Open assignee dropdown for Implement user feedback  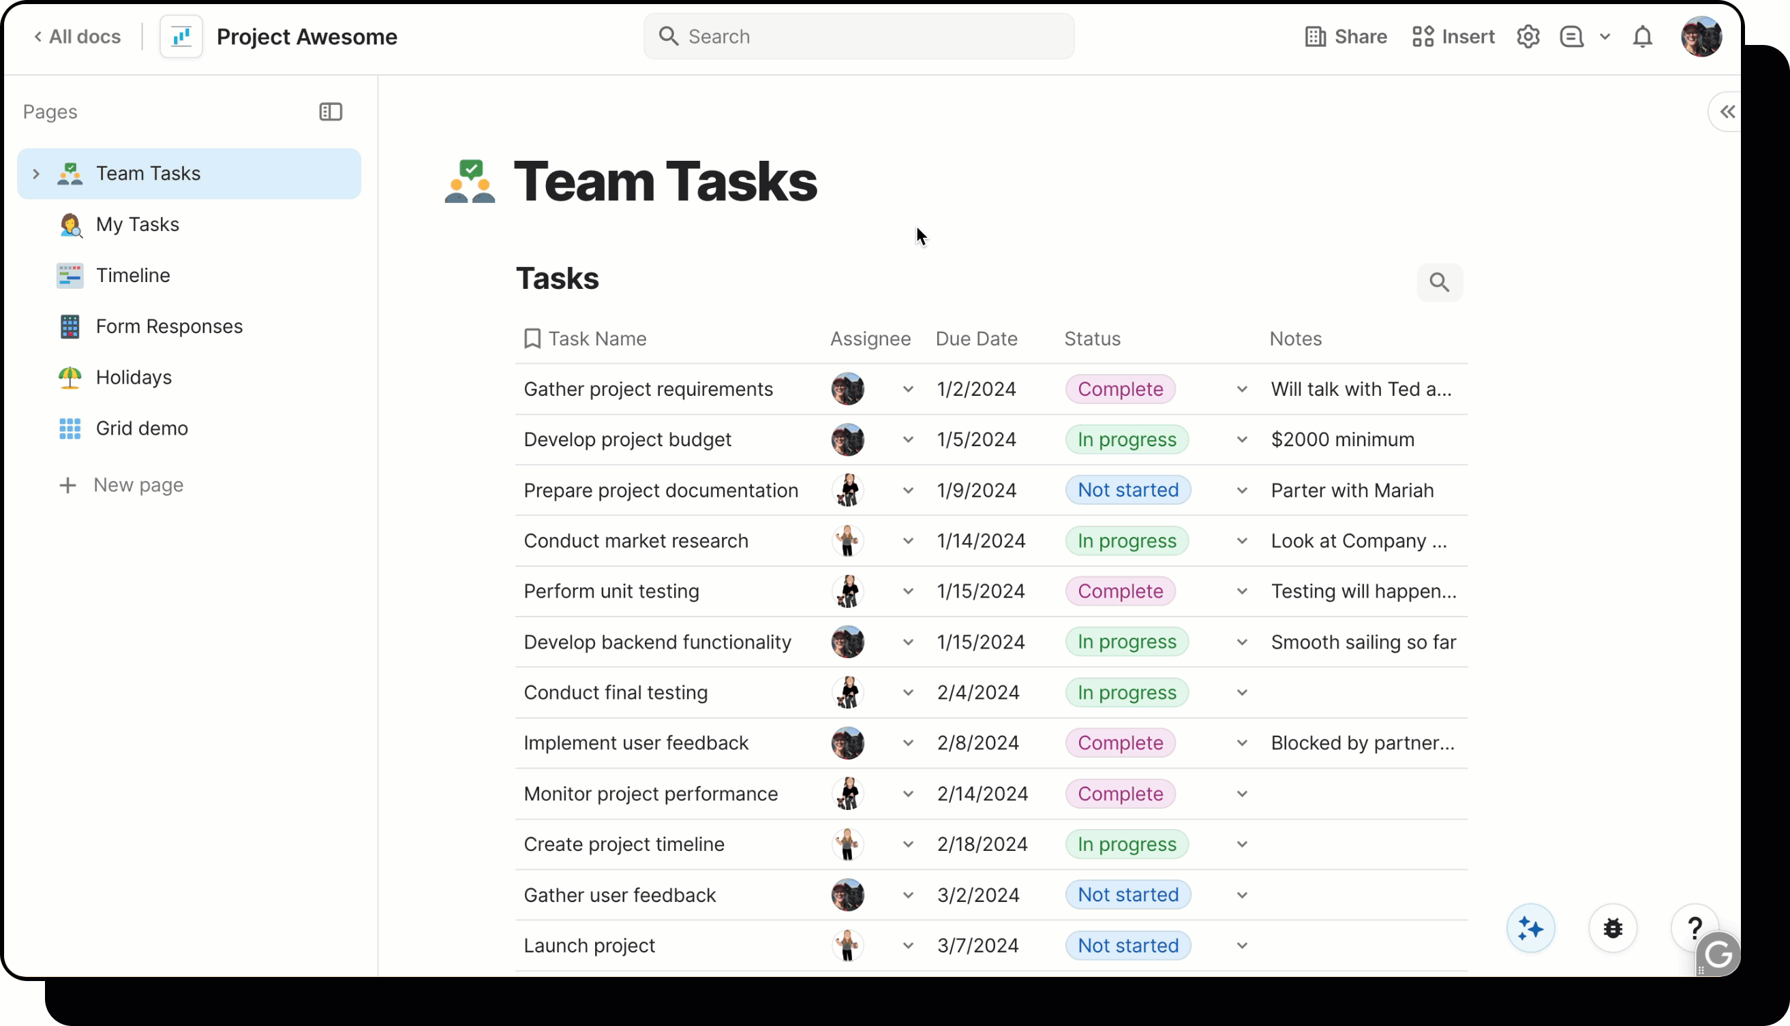908,743
